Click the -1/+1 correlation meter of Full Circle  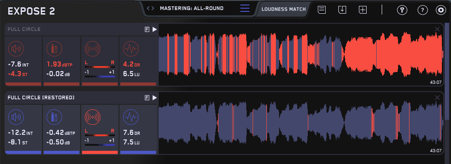tap(100, 77)
